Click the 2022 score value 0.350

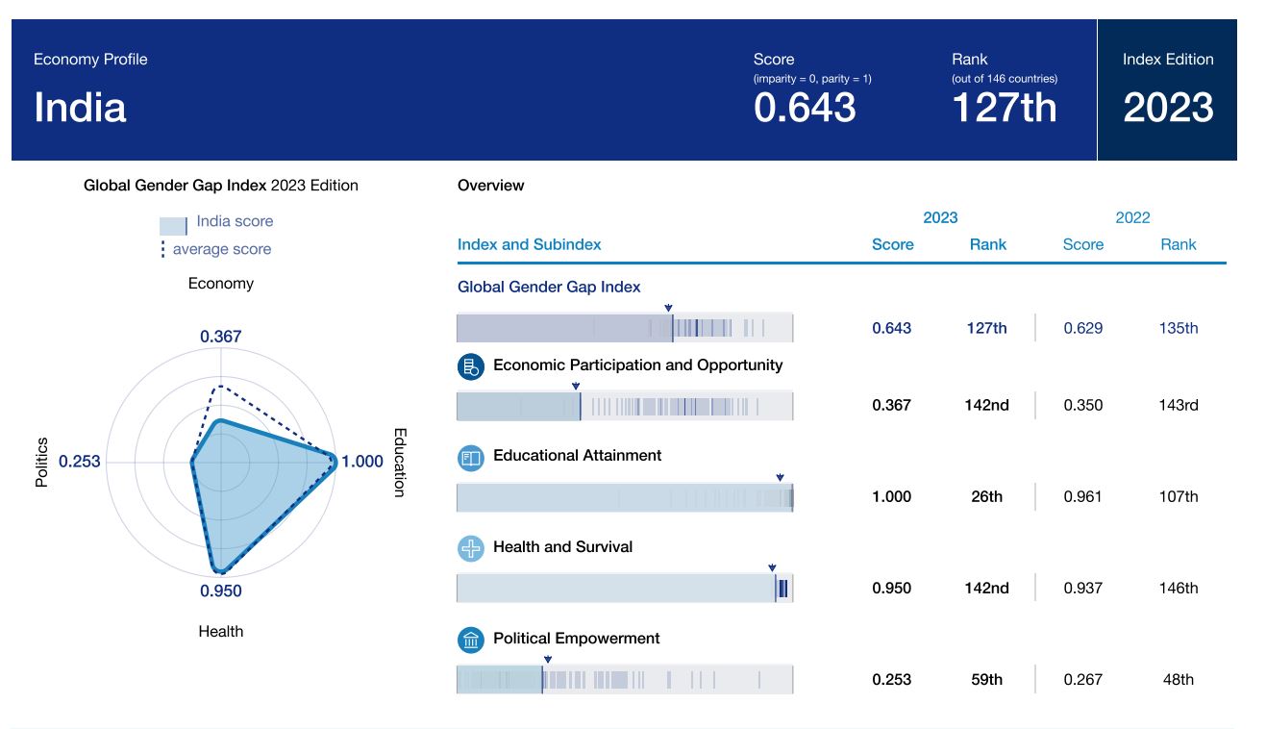1083,406
